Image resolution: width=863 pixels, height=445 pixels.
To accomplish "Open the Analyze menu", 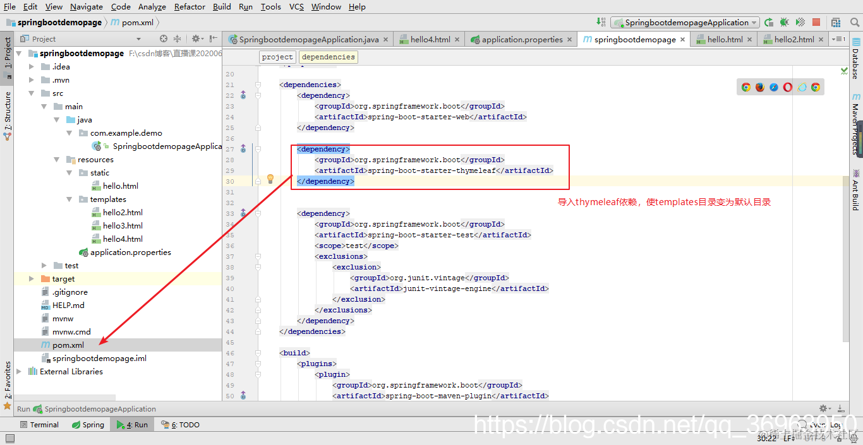I will click(x=152, y=6).
